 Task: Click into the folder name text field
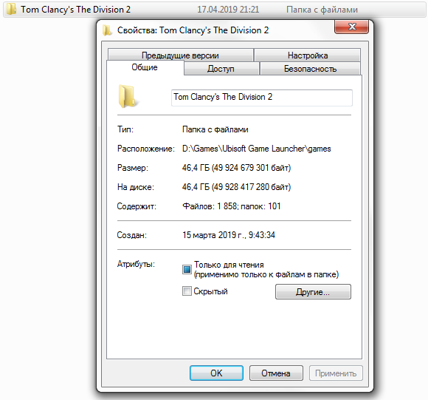click(262, 98)
